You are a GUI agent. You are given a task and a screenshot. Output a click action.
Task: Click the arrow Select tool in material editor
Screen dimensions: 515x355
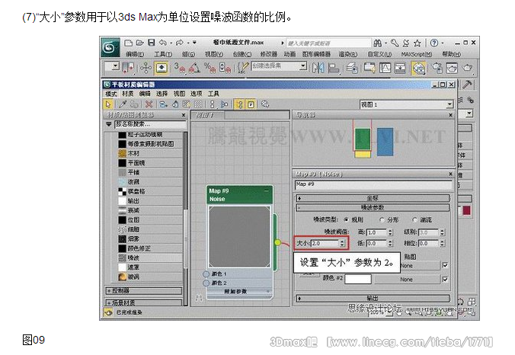coord(108,104)
